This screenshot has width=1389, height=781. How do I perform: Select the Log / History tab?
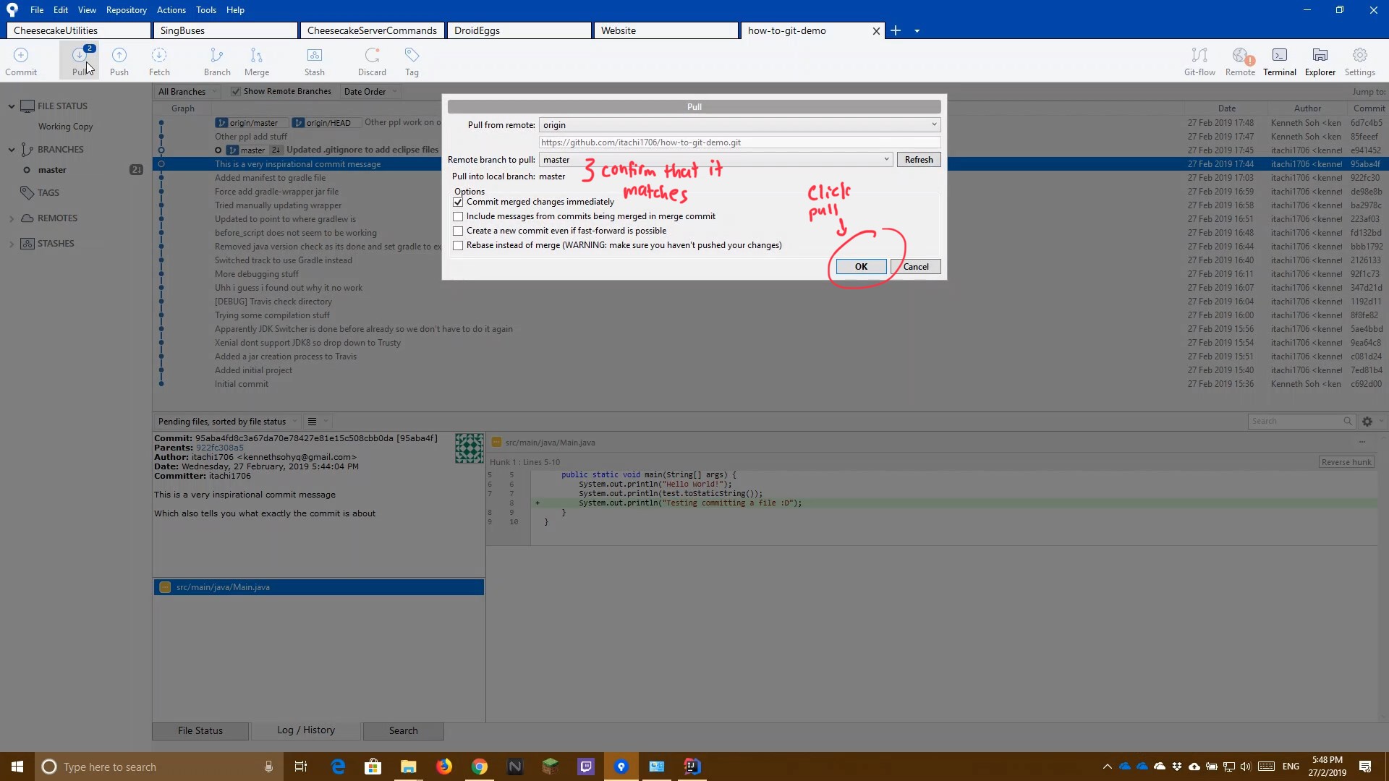tap(305, 730)
